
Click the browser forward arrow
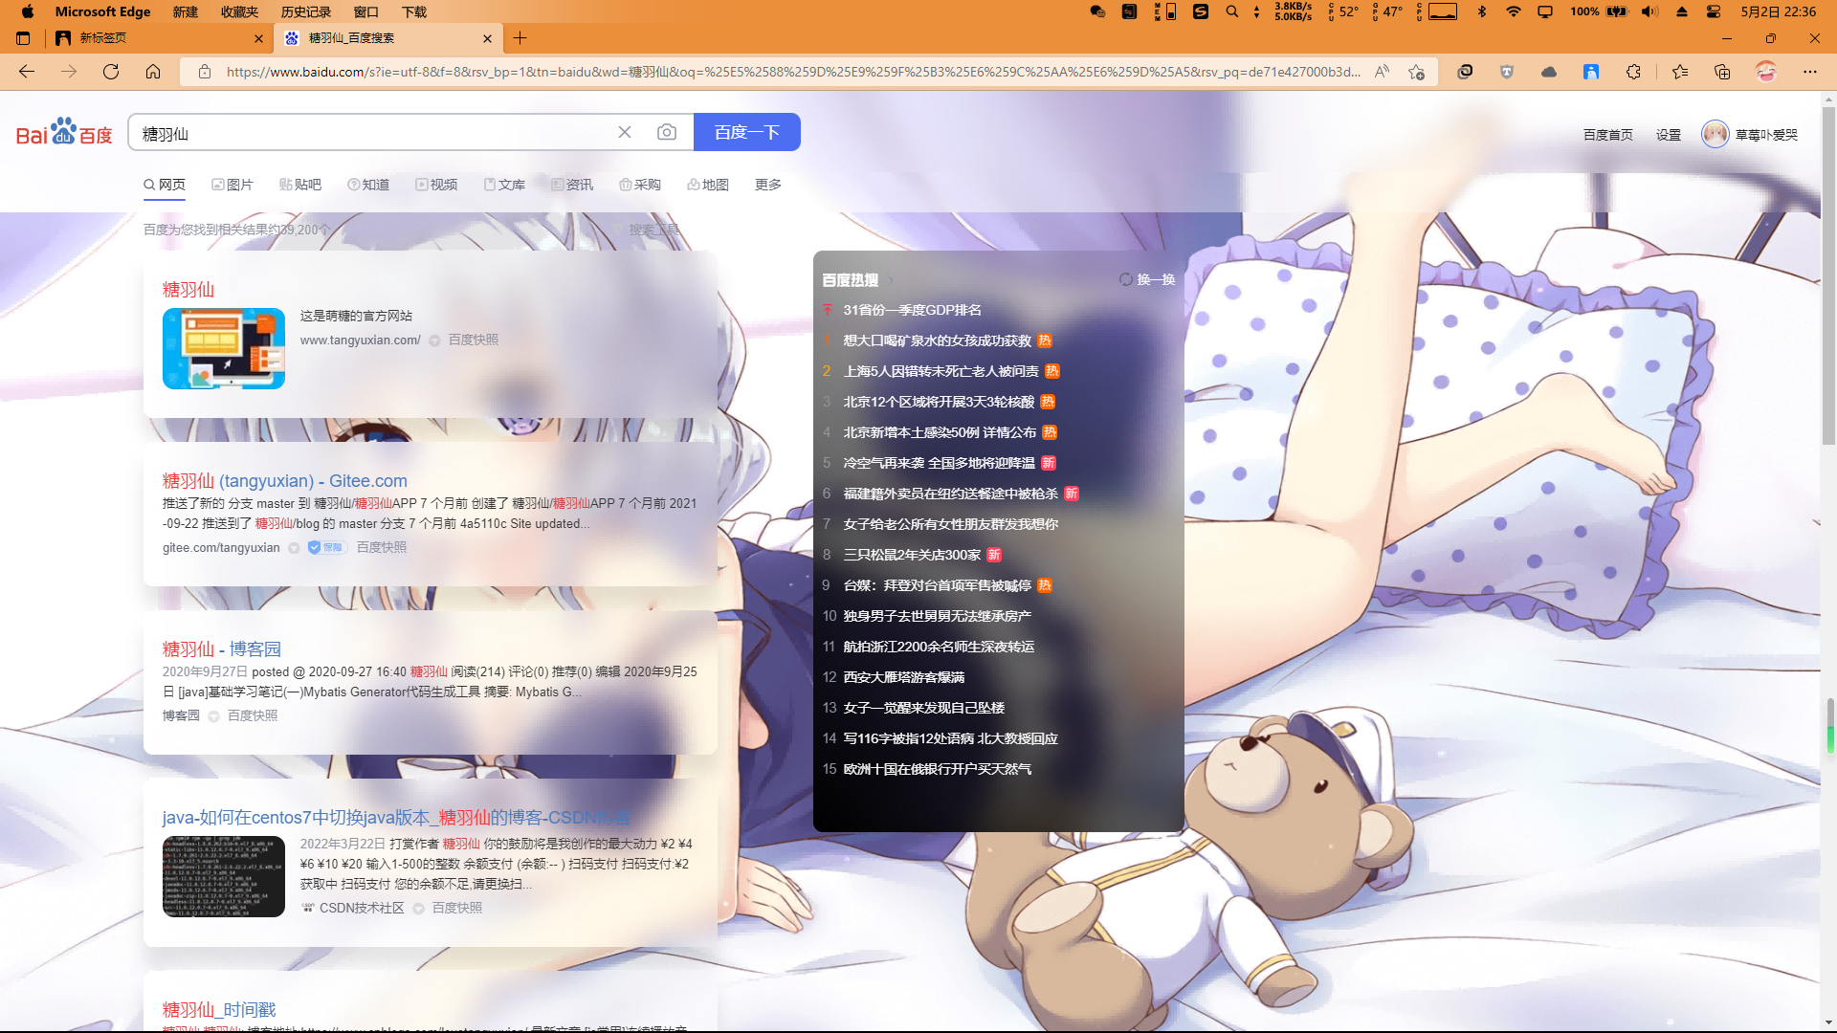(x=69, y=72)
